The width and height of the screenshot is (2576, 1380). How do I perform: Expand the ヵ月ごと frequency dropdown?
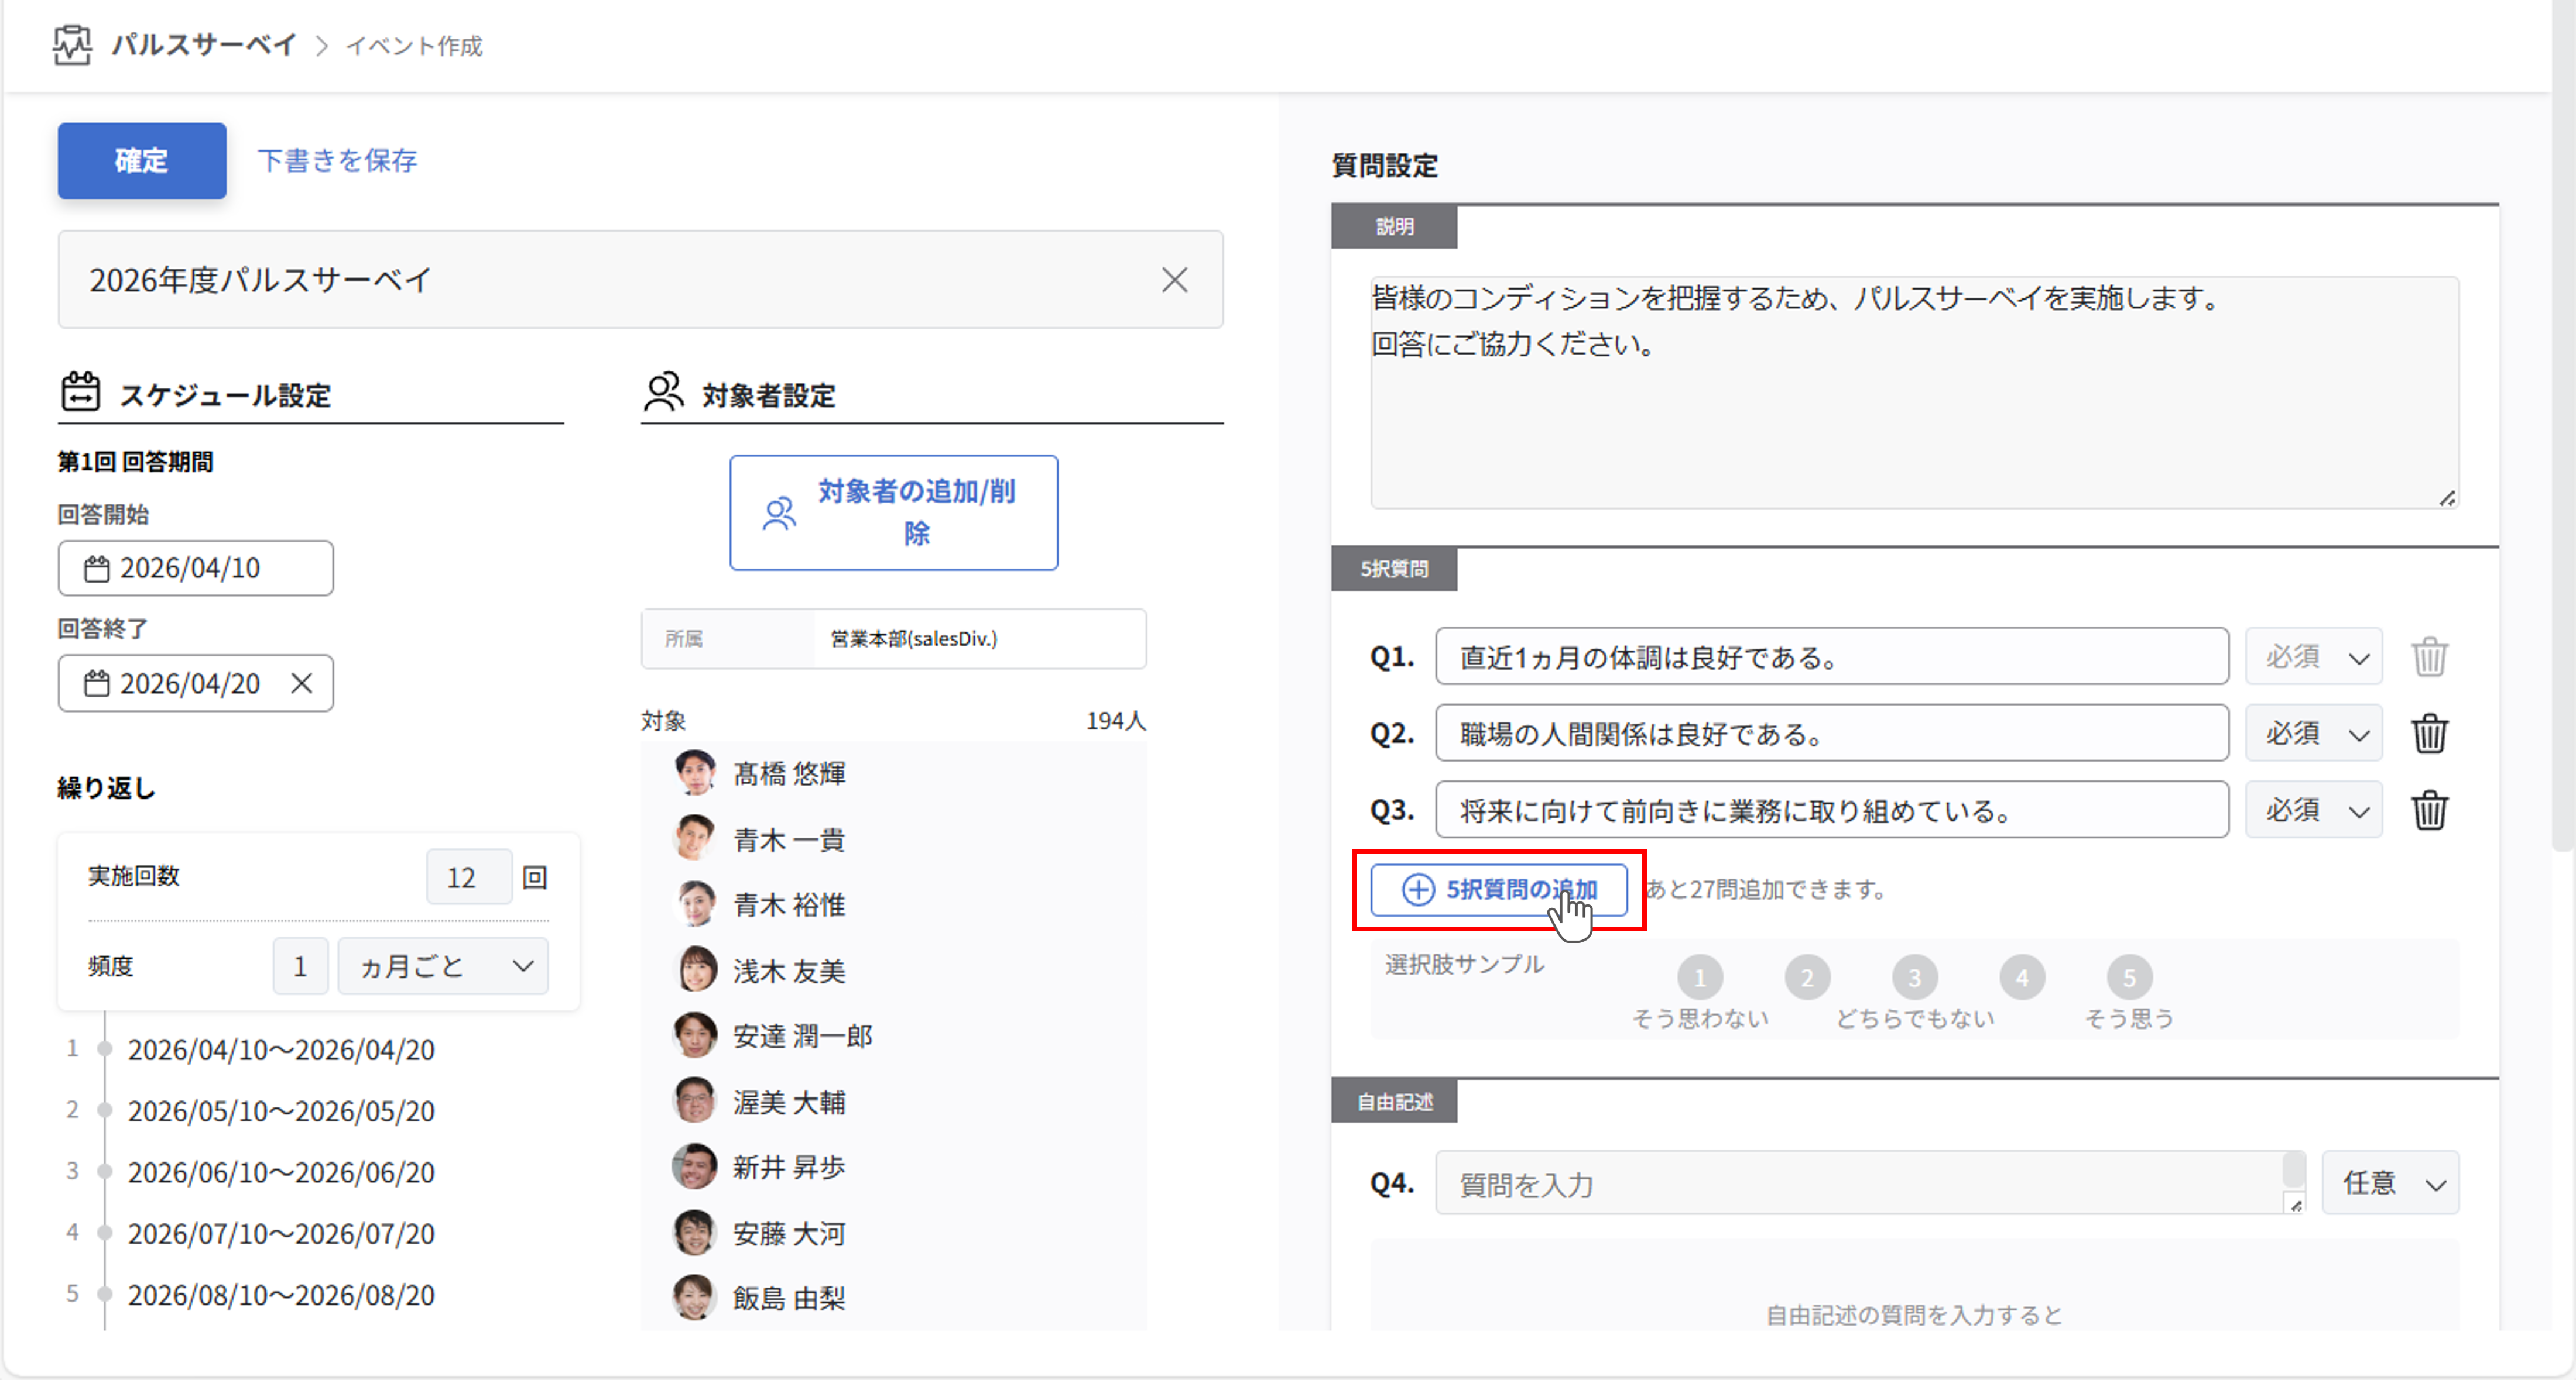tap(443, 966)
